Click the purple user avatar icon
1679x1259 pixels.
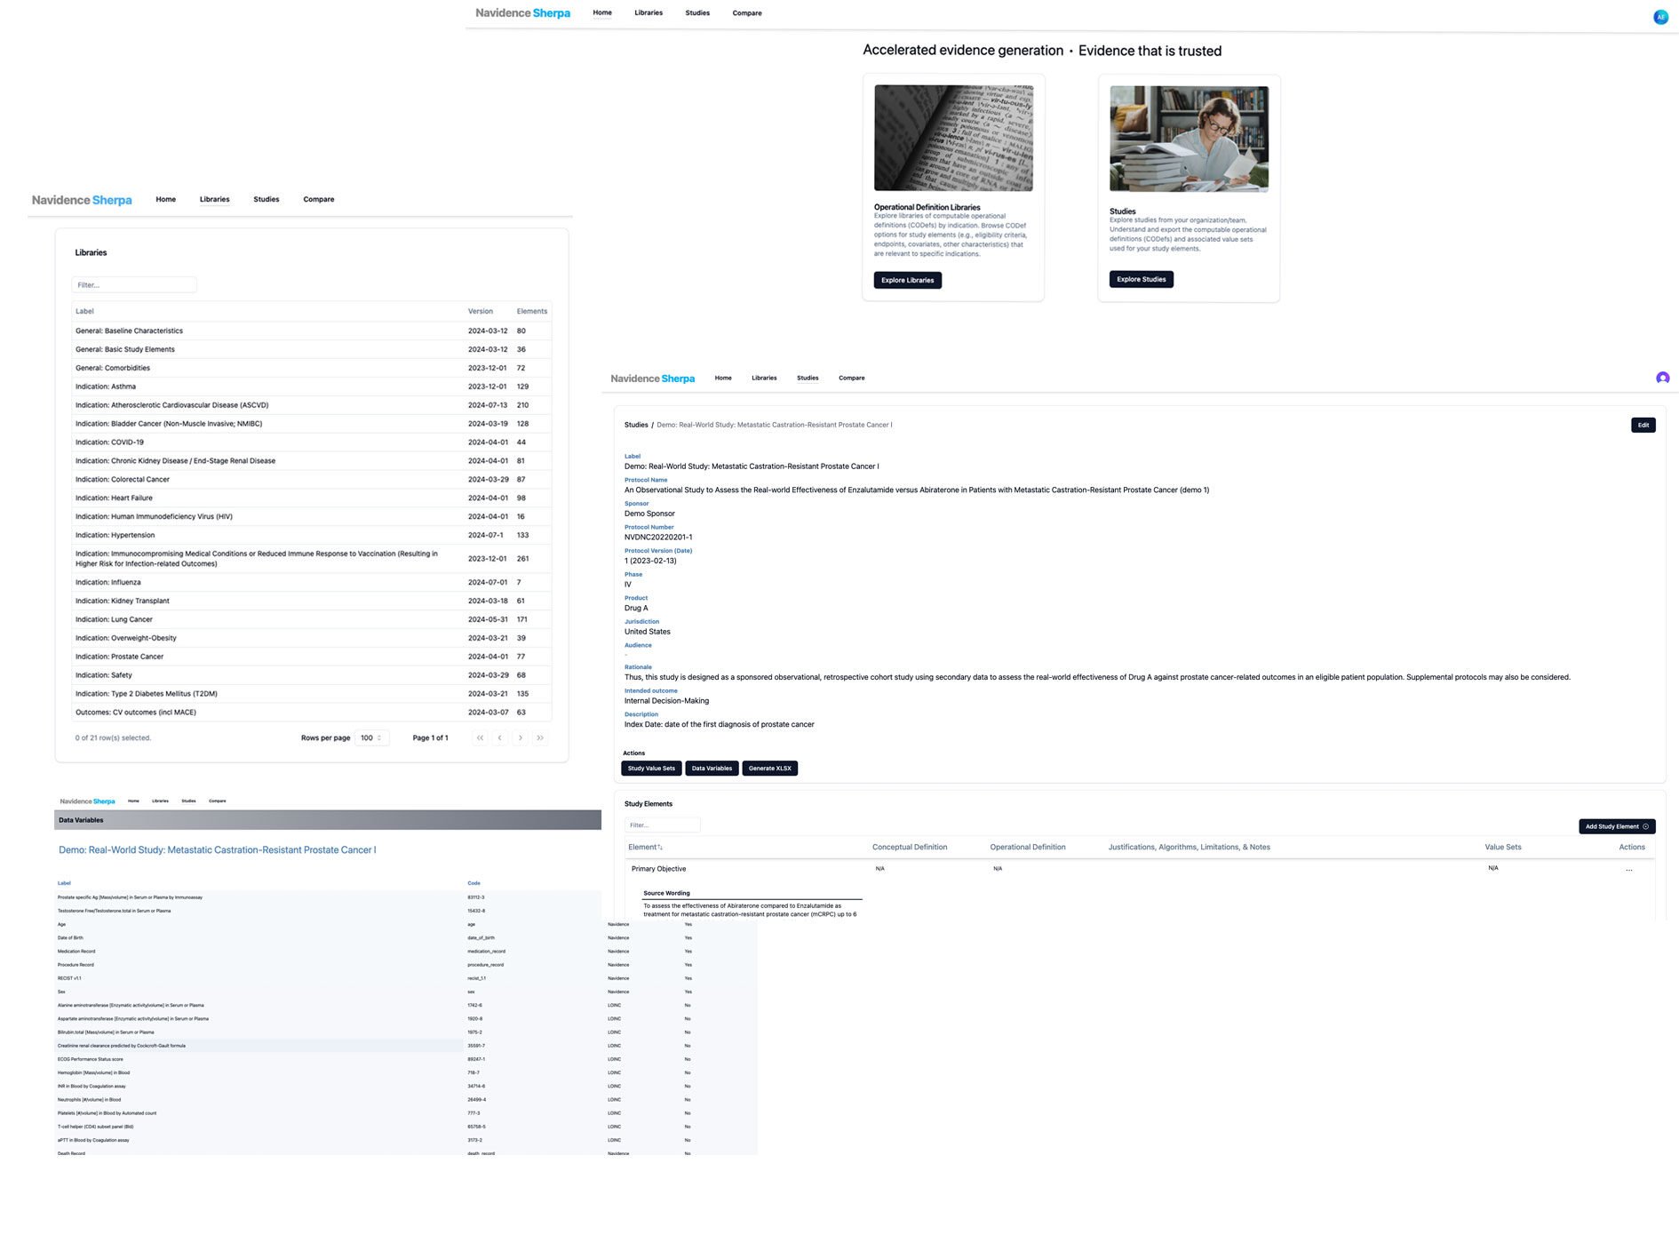click(1662, 378)
